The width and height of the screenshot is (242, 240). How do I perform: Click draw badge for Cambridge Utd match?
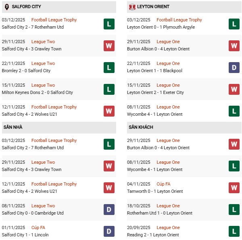click(109, 210)
